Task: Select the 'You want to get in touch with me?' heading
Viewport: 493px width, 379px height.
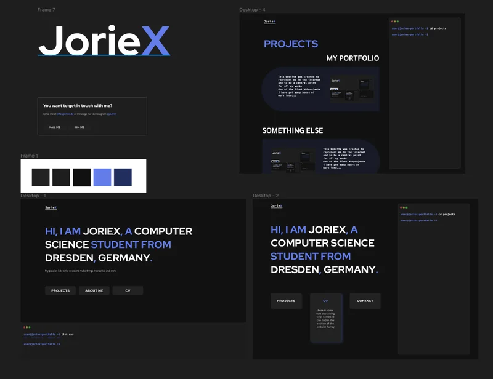Action: (x=78, y=105)
